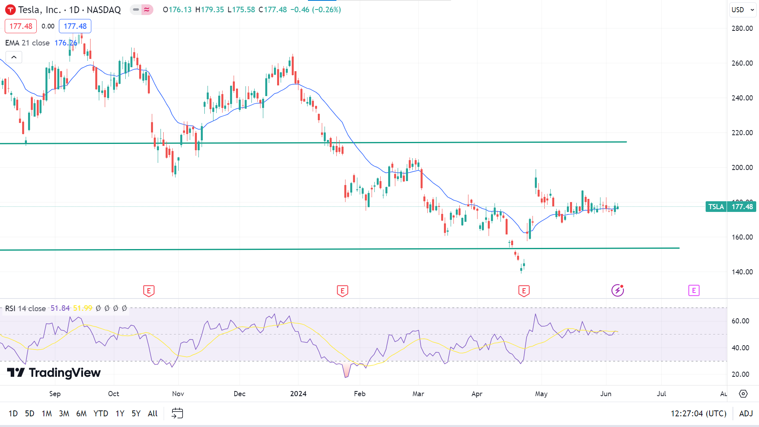
Task: Click the Tesla logo icon
Action: [x=10, y=10]
